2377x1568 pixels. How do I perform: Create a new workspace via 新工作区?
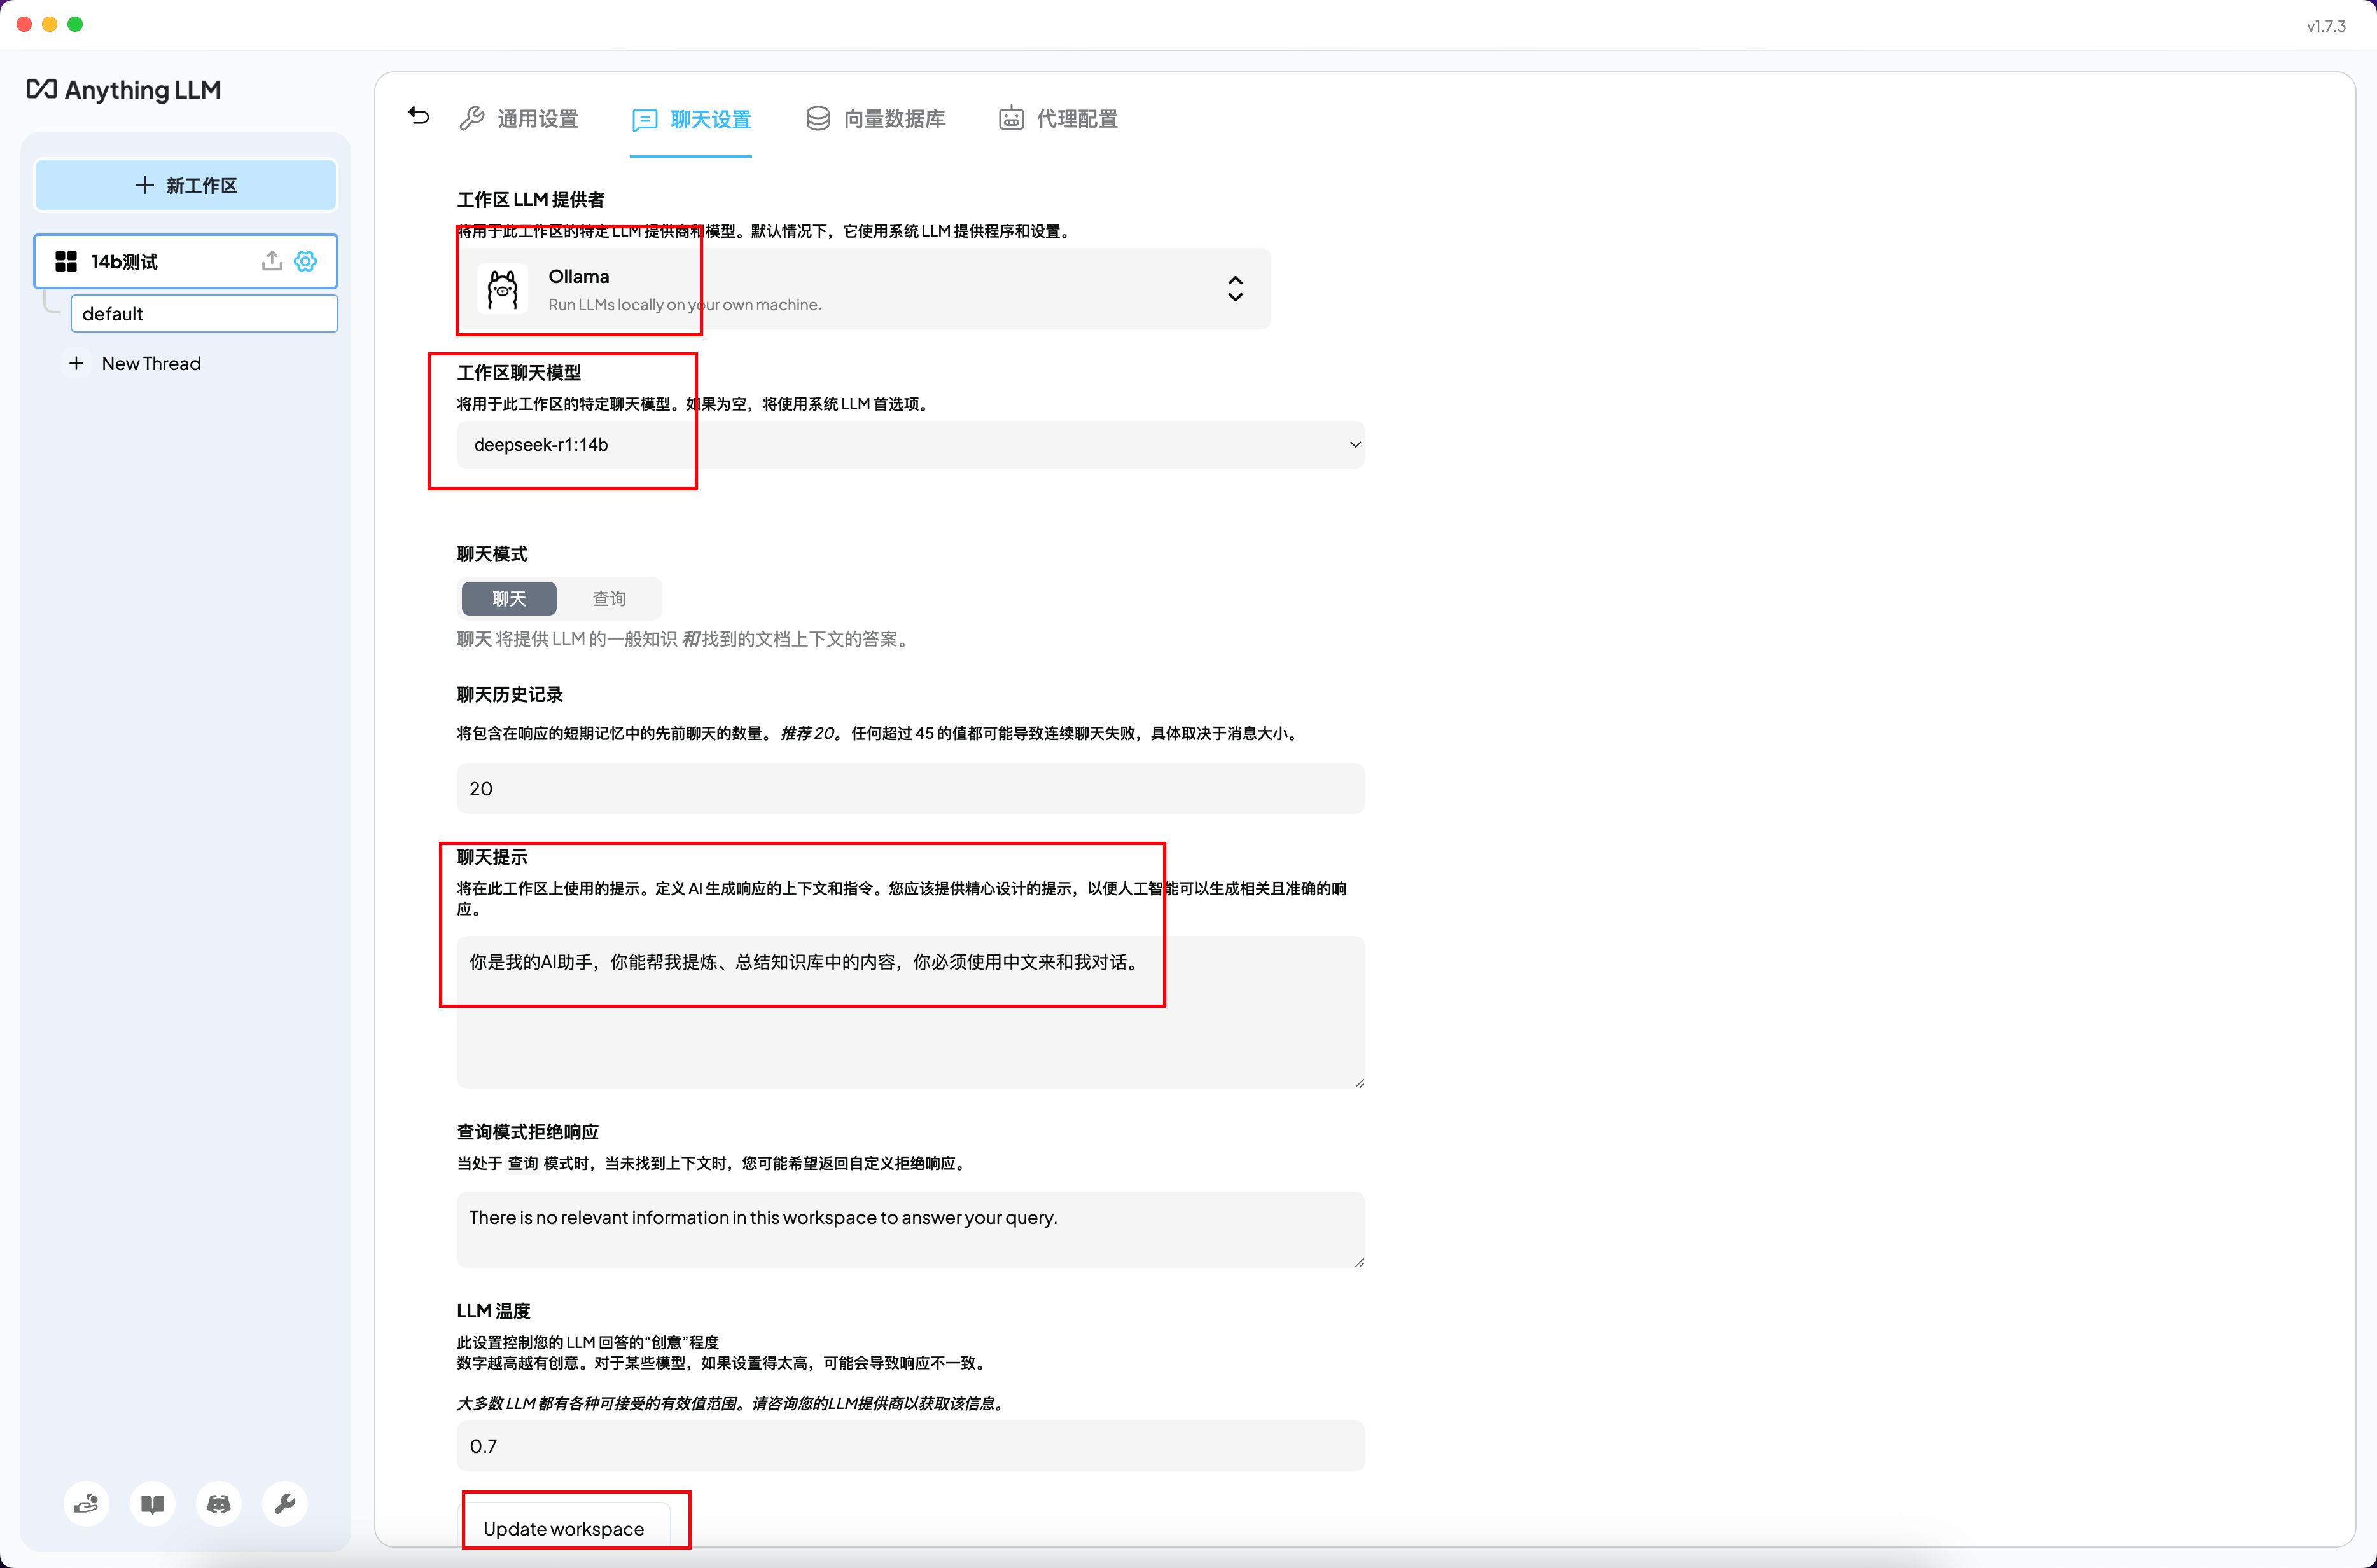click(x=185, y=185)
